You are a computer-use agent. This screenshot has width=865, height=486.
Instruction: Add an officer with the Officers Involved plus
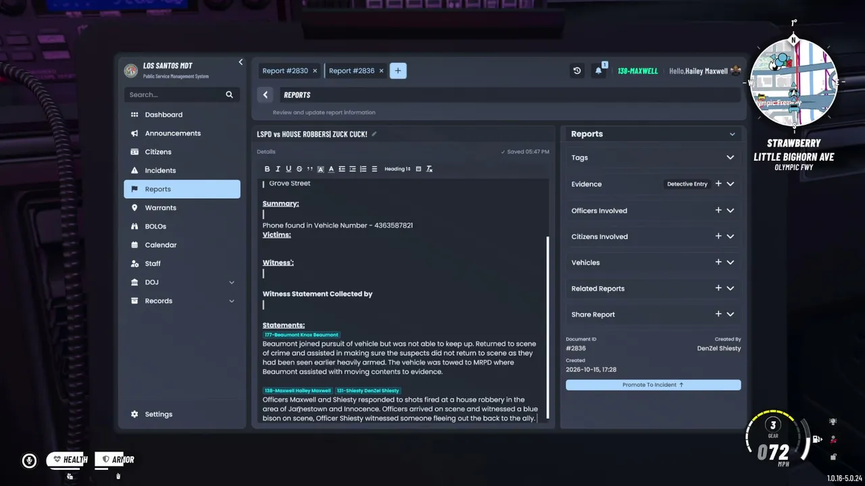pyautogui.click(x=718, y=210)
